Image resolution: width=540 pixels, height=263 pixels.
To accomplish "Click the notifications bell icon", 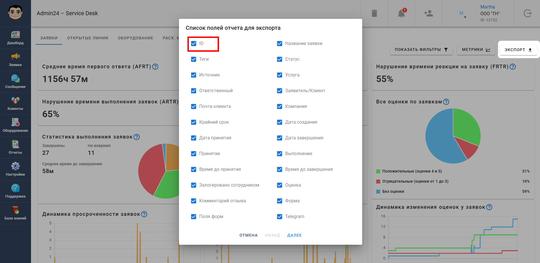I will click(401, 13).
